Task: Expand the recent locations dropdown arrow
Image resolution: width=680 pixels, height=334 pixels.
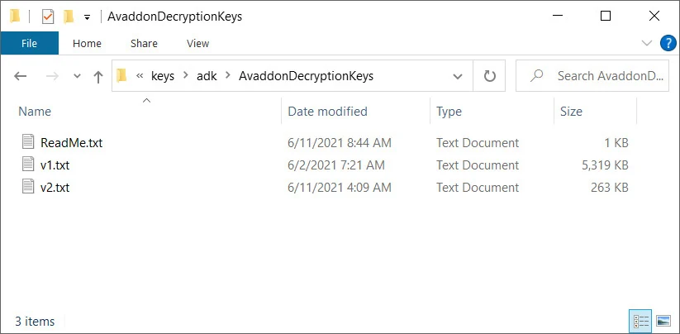Action: (x=77, y=76)
